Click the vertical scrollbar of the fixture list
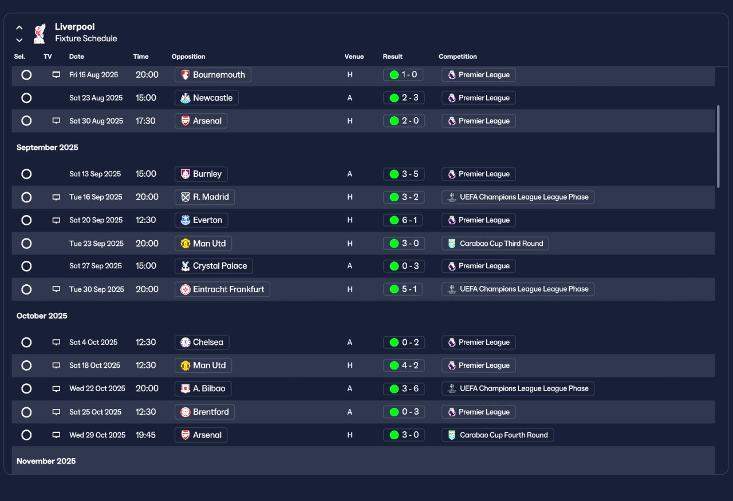The width and height of the screenshot is (733, 501). (718, 146)
